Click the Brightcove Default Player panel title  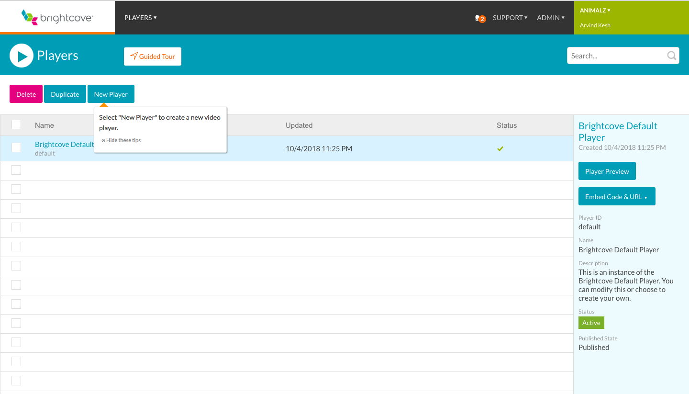click(x=618, y=132)
